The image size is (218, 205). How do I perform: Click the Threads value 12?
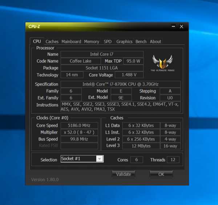(x=173, y=159)
